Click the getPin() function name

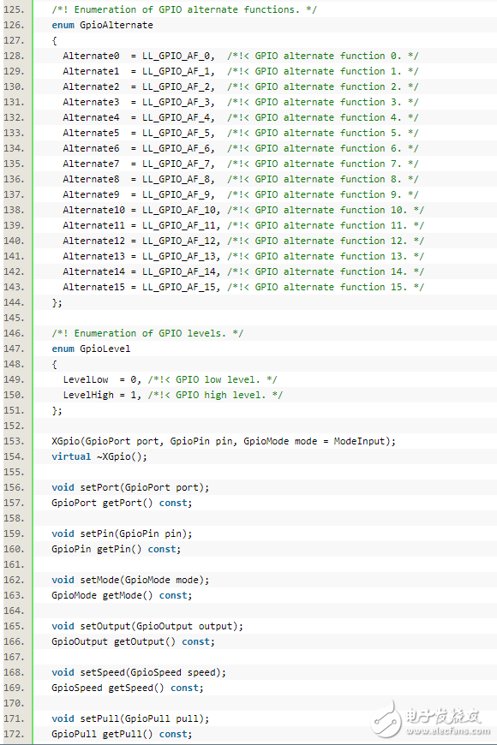119,549
